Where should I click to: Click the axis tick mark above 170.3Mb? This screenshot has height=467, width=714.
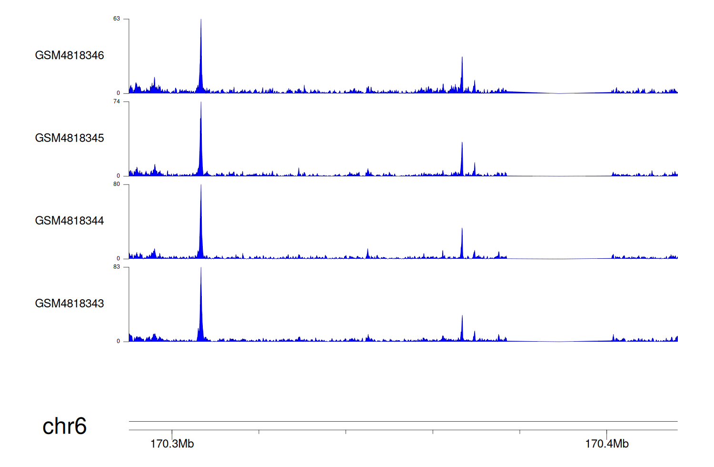(x=172, y=433)
